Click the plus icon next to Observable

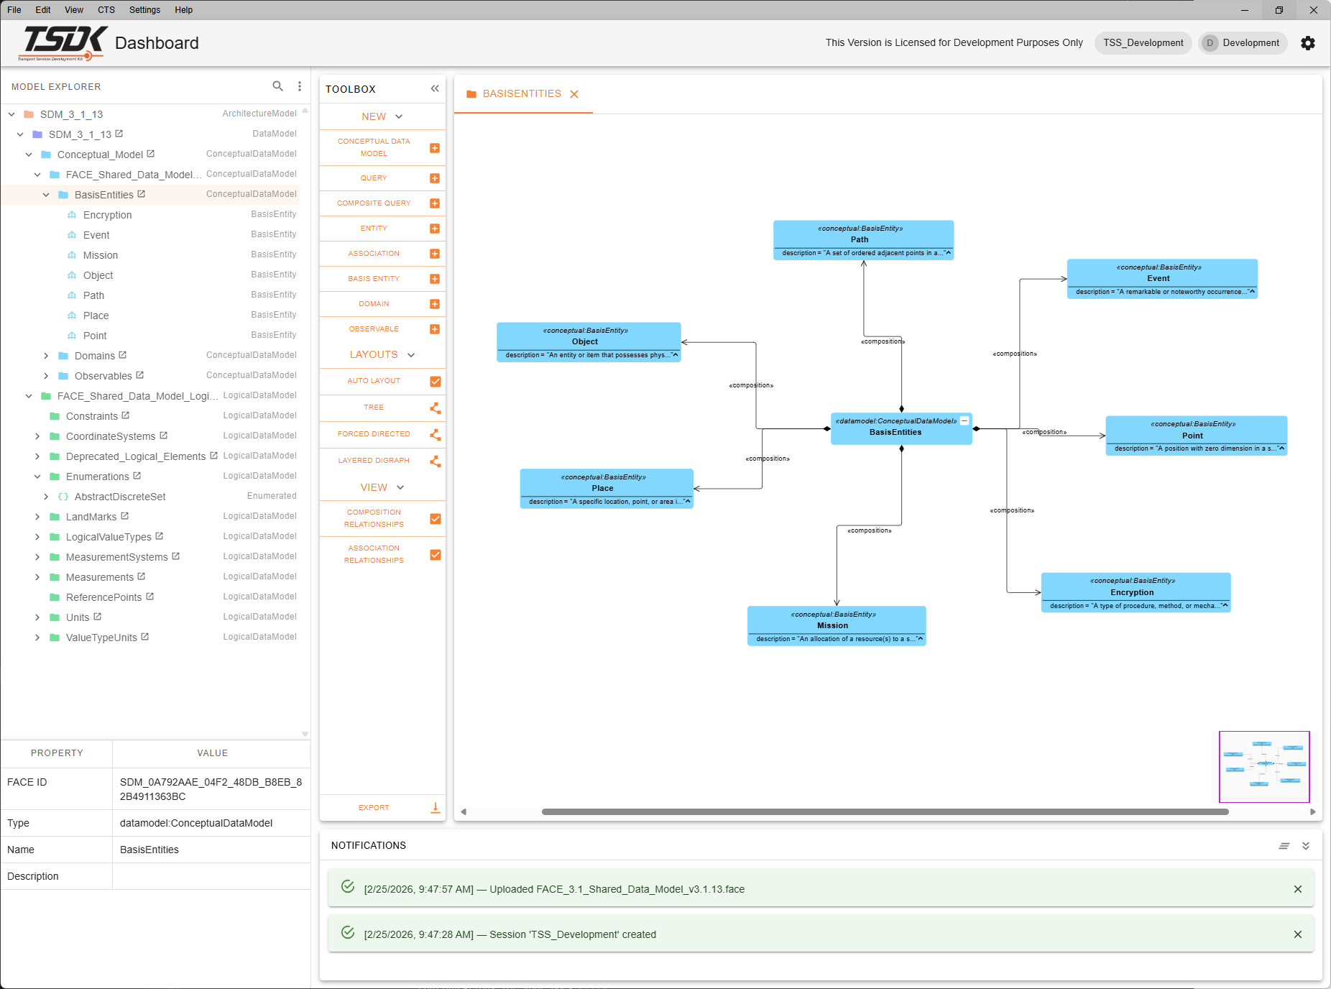[x=435, y=329]
